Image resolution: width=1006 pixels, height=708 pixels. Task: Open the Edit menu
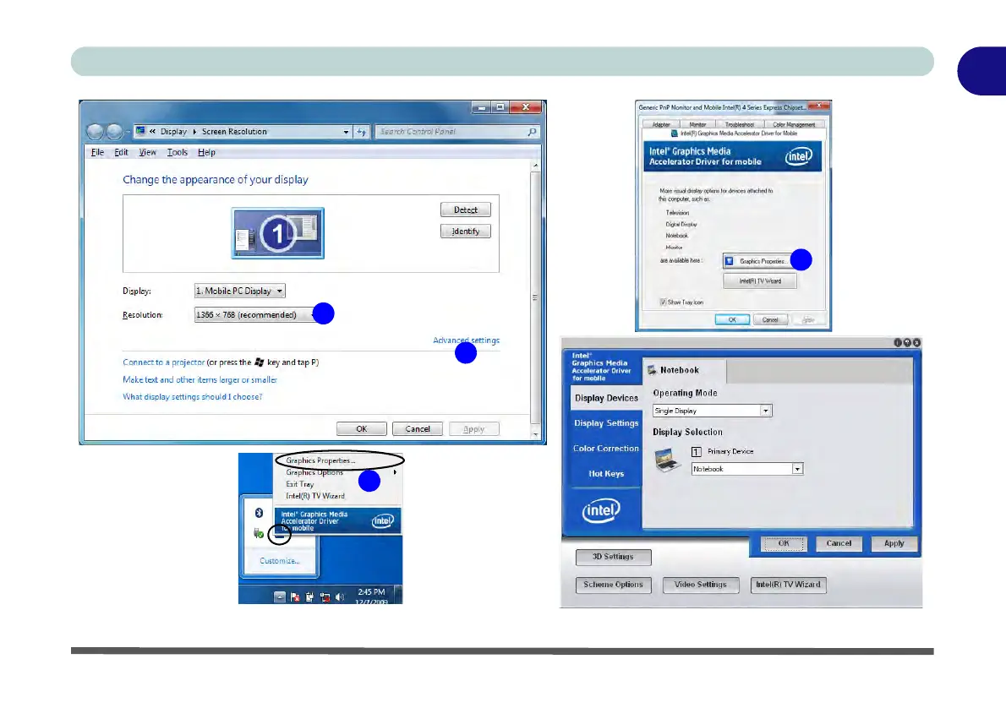pos(121,153)
